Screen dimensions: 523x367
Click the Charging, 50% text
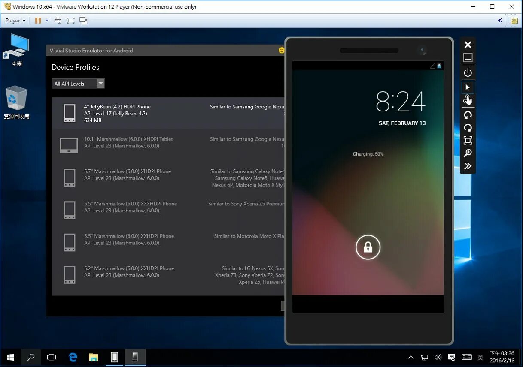(368, 154)
